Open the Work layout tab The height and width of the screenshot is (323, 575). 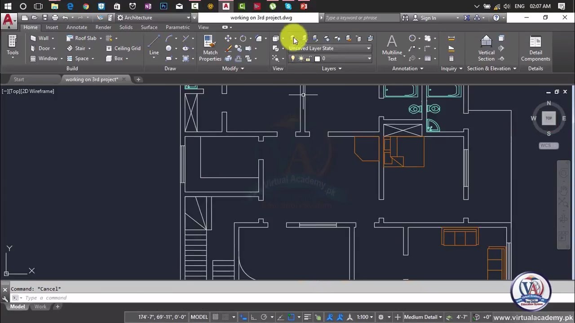(40, 307)
